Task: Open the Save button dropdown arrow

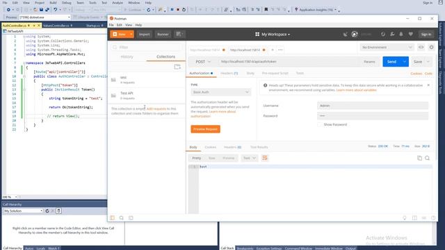Action: click(428, 62)
